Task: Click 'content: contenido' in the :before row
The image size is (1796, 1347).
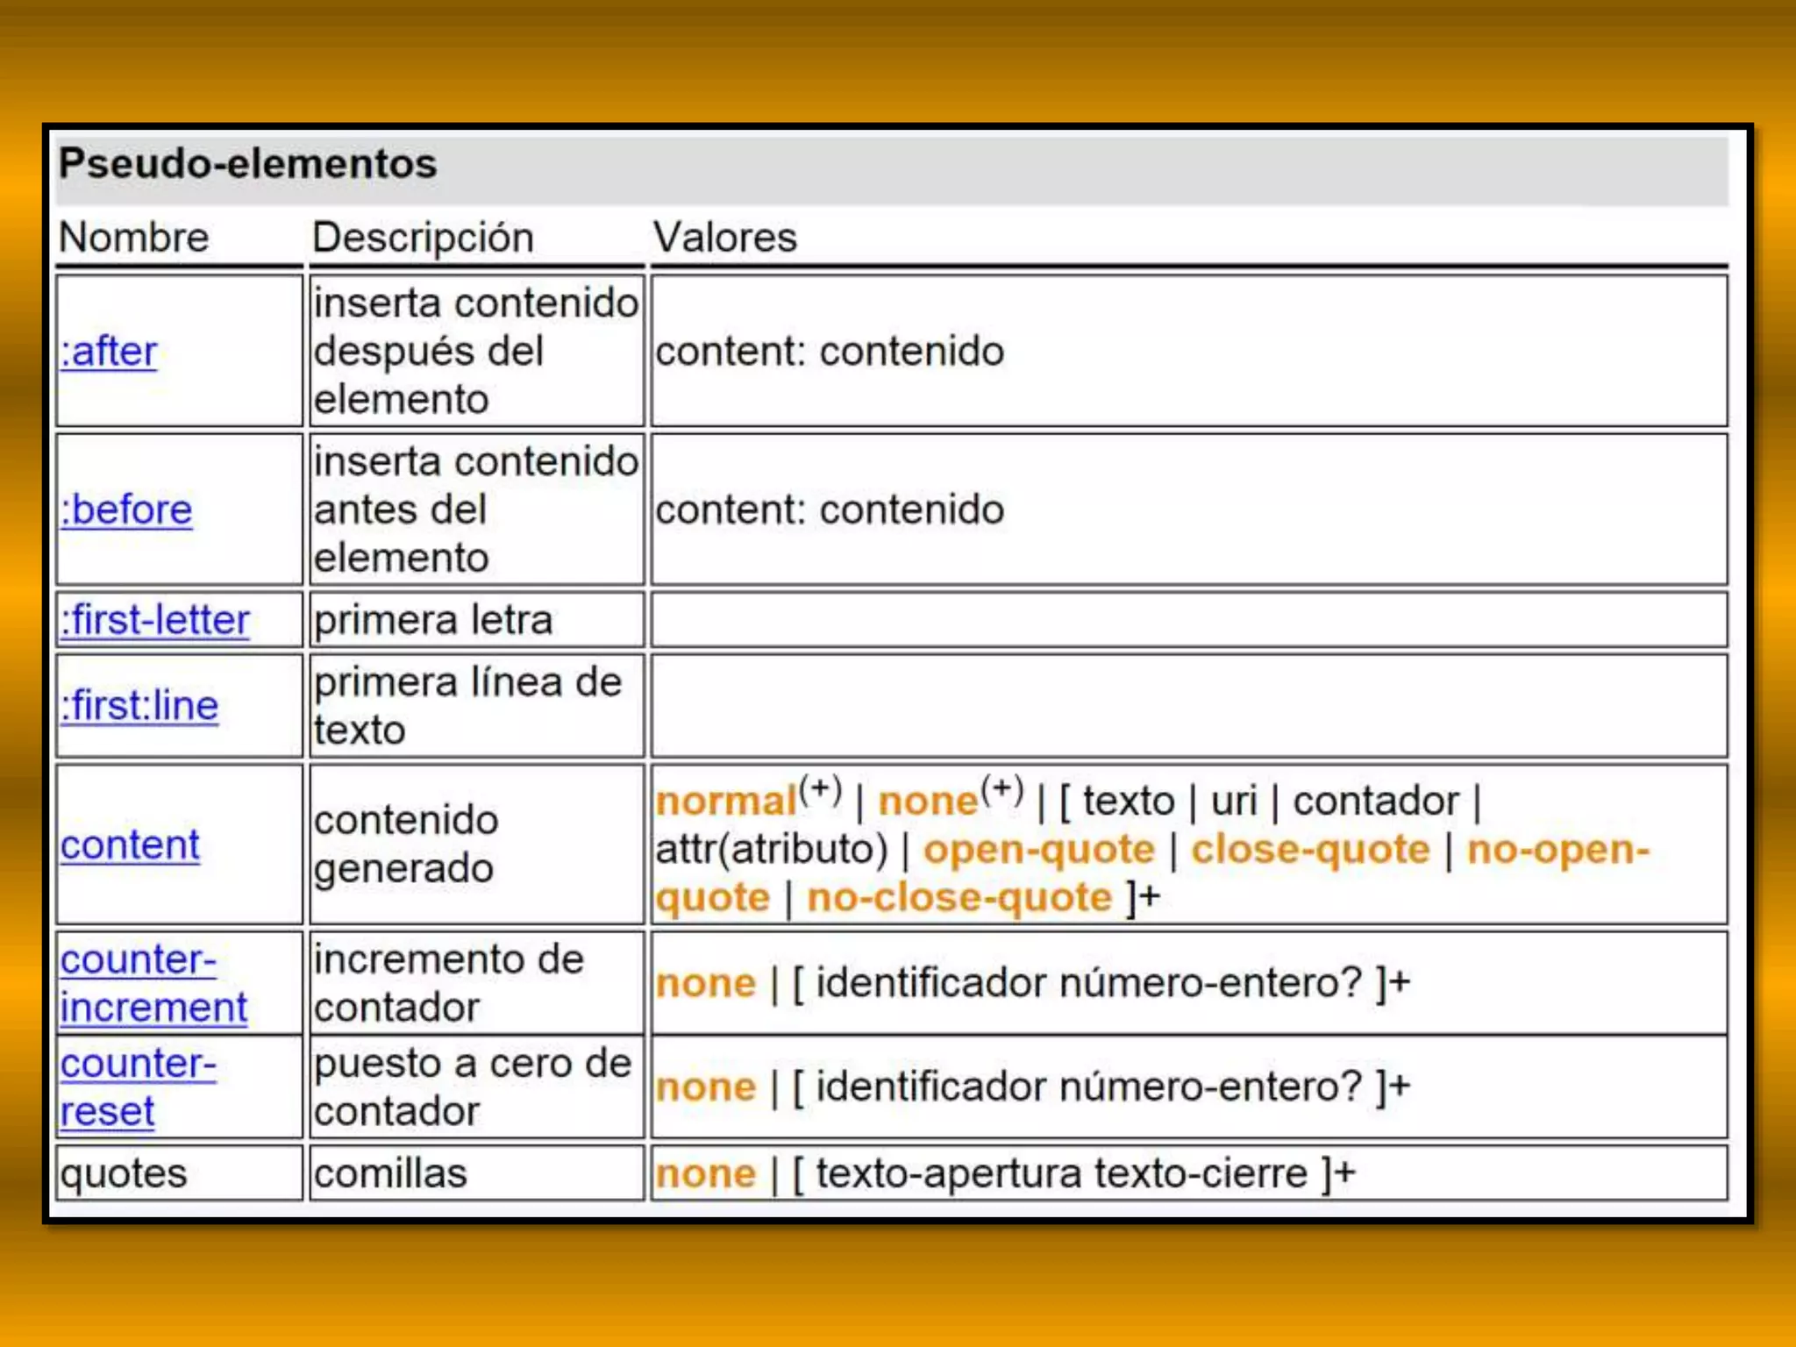Action: click(830, 510)
